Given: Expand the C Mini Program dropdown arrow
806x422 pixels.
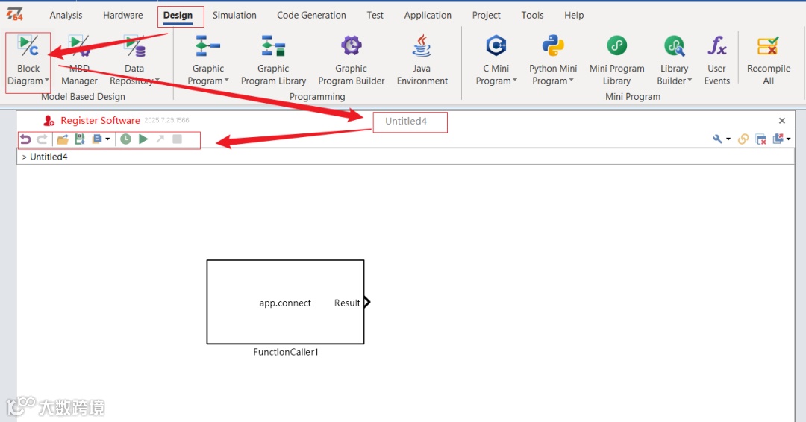Looking at the screenshot, I should (514, 80).
